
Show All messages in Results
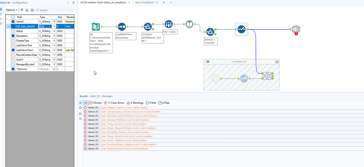pos(86,103)
